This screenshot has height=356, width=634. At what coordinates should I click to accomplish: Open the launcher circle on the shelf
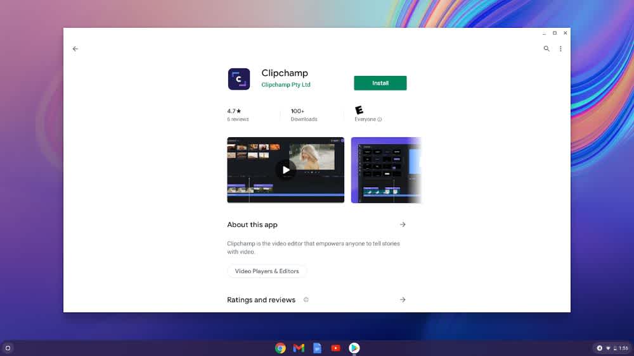pyautogui.click(x=8, y=348)
